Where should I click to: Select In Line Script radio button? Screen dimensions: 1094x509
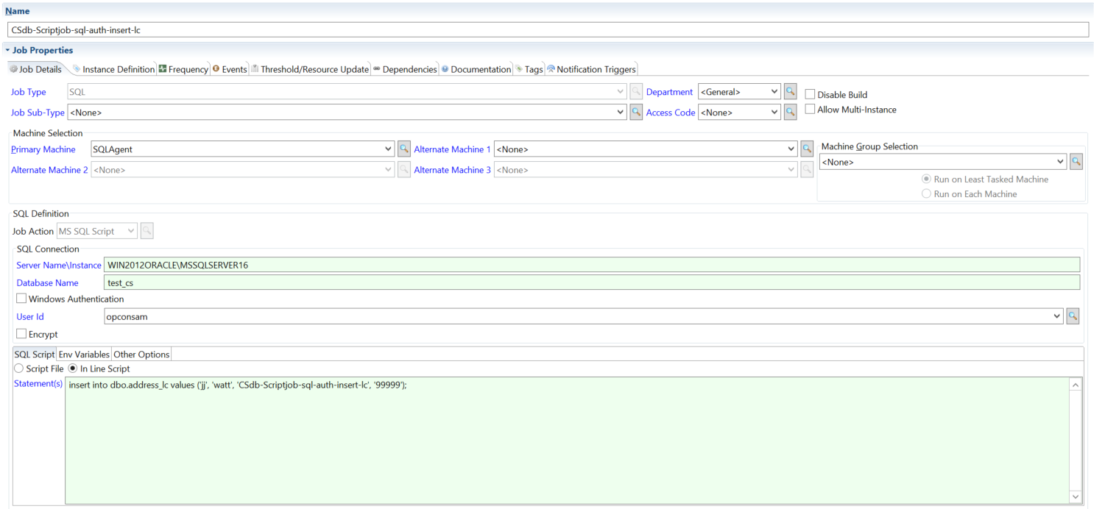(73, 369)
